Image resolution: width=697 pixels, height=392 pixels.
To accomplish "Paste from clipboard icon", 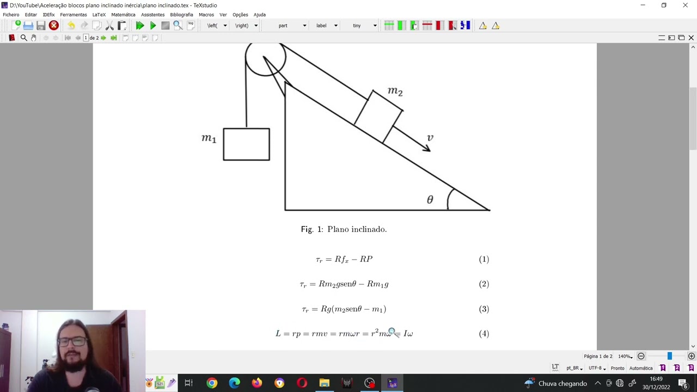I will (x=122, y=26).
